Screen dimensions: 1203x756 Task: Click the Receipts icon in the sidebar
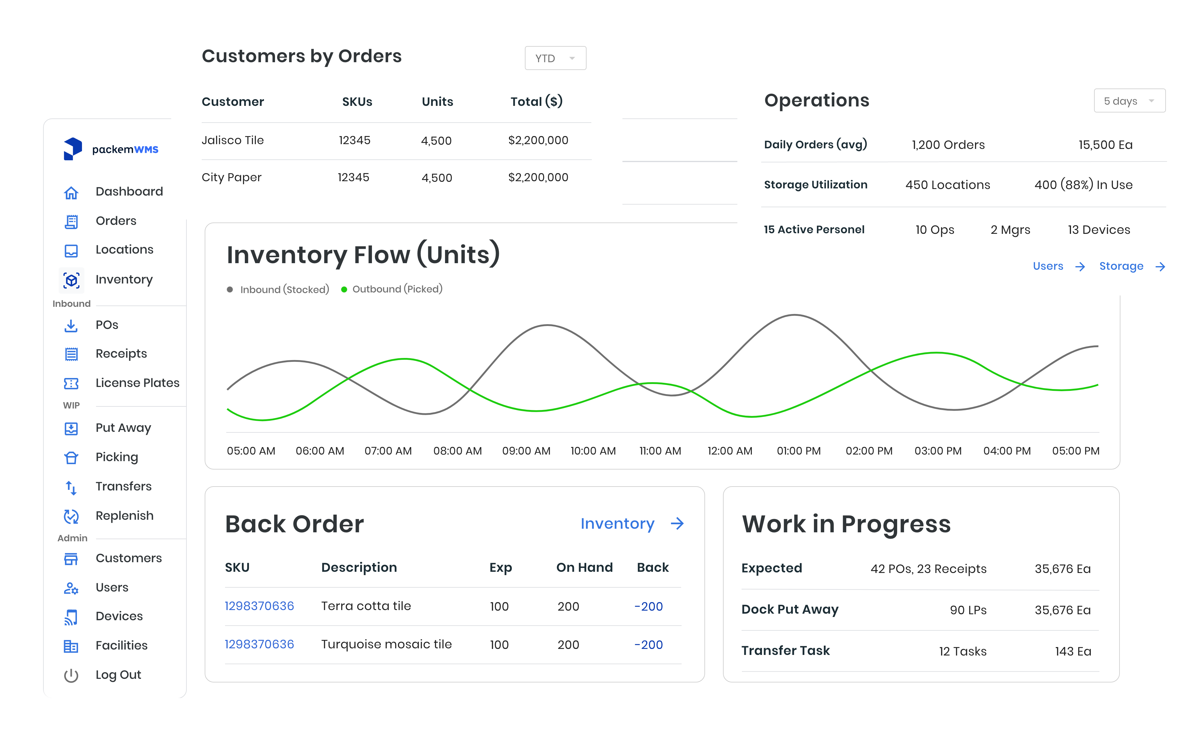pyautogui.click(x=71, y=354)
